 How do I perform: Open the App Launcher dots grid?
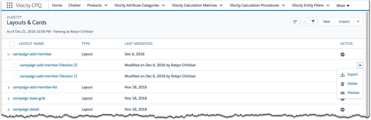click(9, 5)
